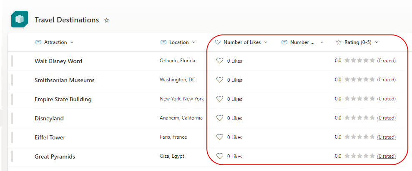Open the Number of Likes column options

pyautogui.click(x=266, y=42)
